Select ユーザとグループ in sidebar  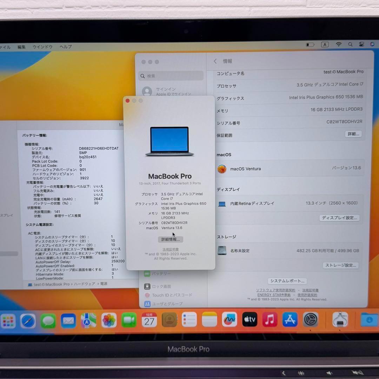click(x=164, y=304)
